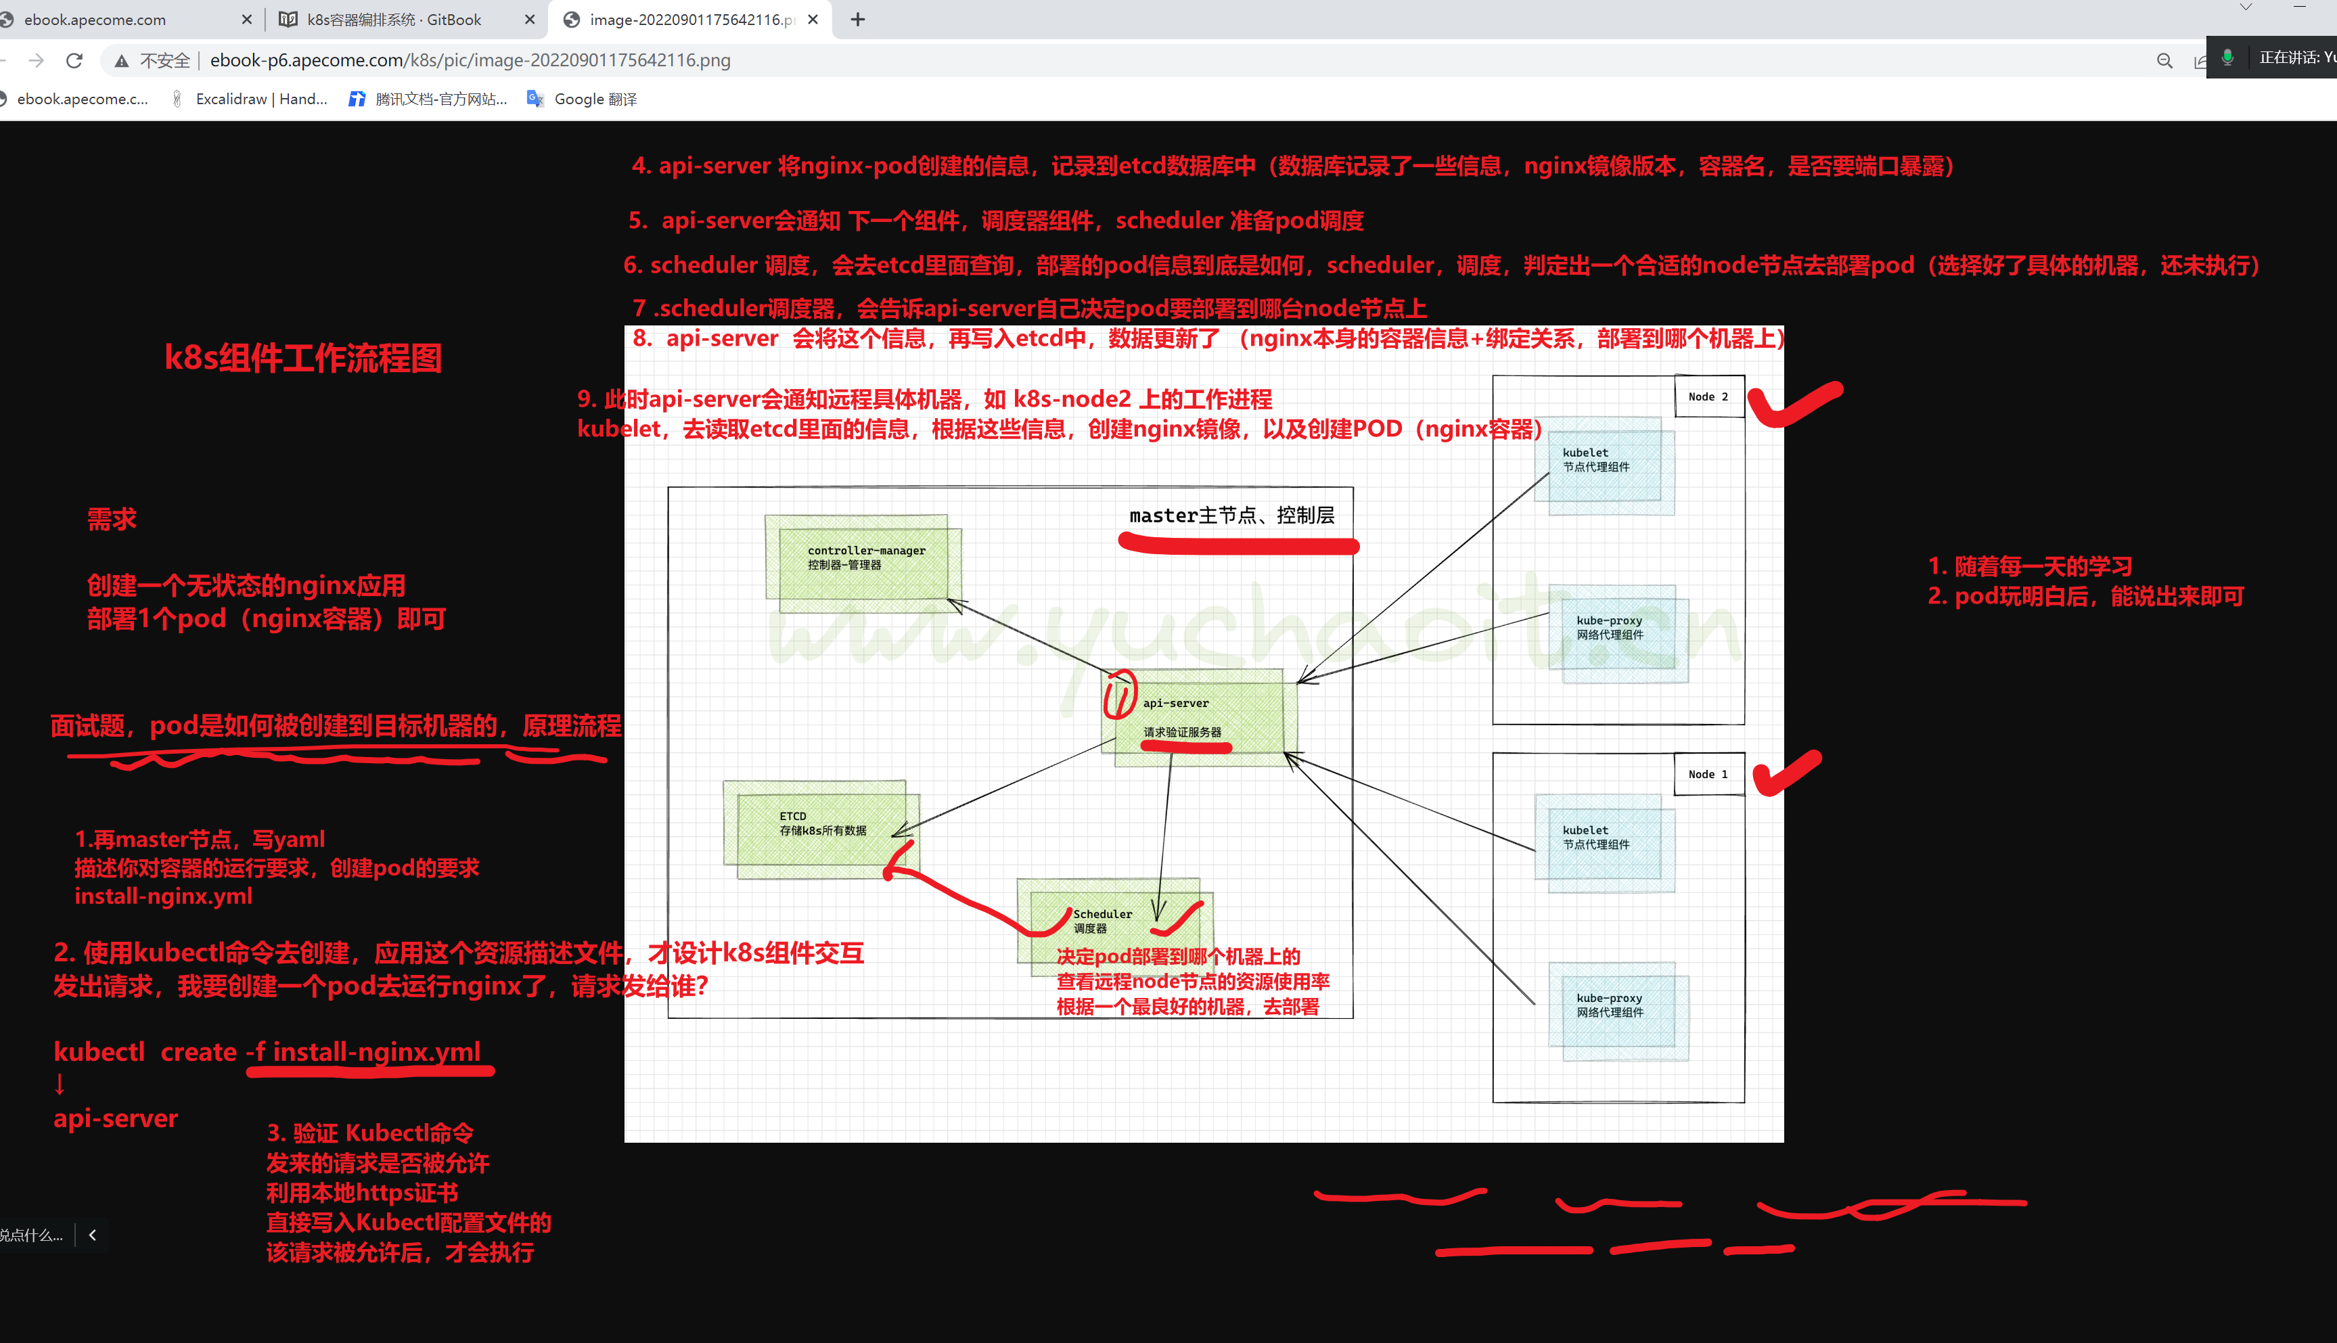Click the page reload icon

coord(74,61)
